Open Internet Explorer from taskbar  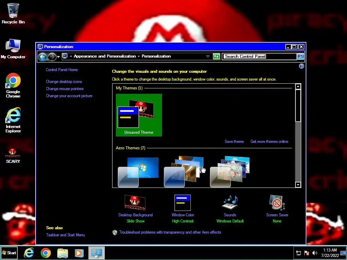coord(29,253)
